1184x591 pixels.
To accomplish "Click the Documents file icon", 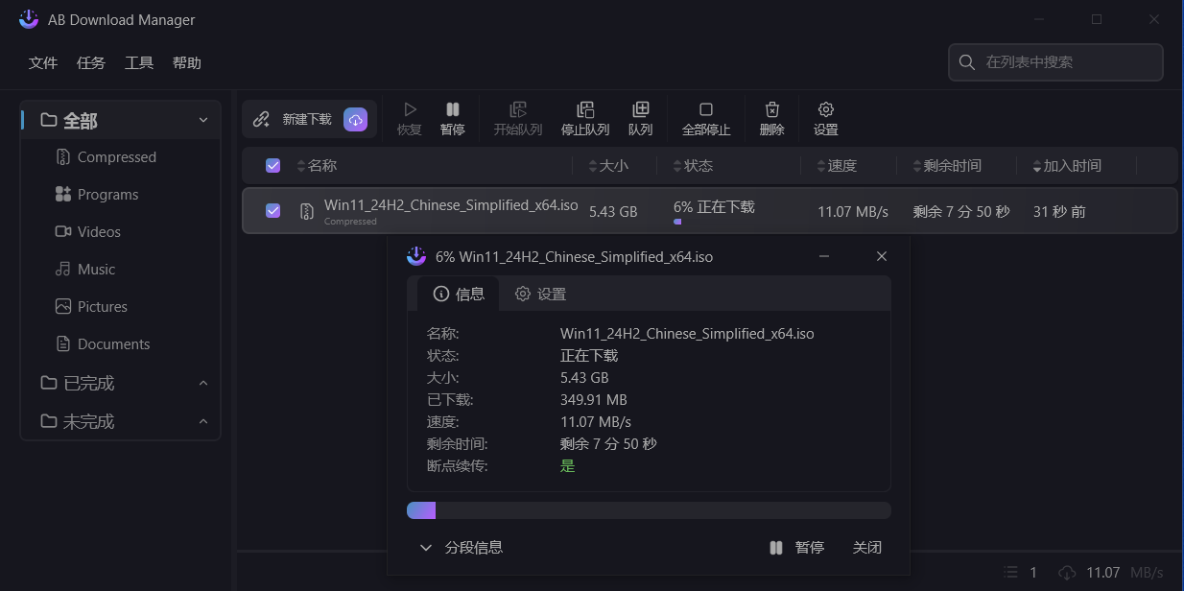I will 63,344.
